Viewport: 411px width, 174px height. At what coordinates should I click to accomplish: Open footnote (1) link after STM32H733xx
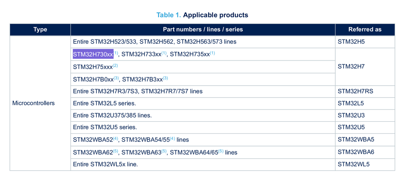tap(164, 53)
